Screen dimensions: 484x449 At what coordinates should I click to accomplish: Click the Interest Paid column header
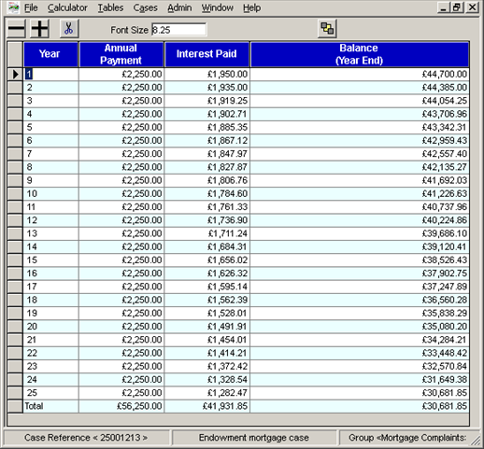206,54
